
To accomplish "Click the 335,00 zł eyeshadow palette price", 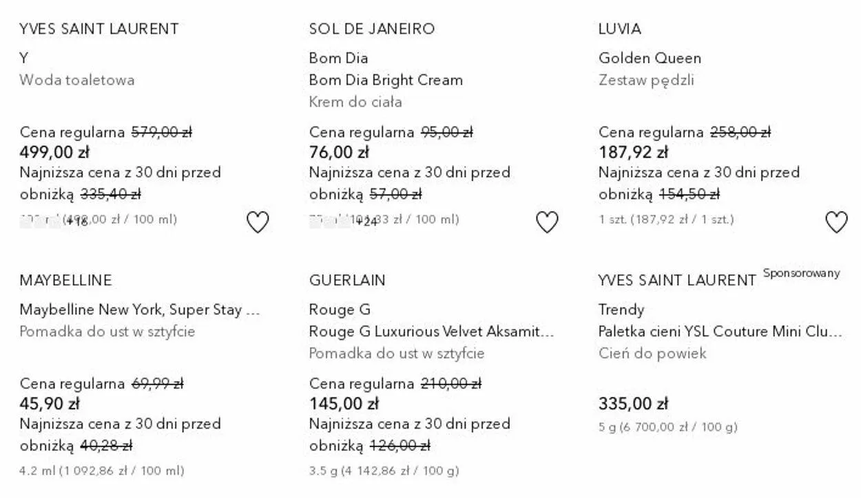I will [633, 404].
